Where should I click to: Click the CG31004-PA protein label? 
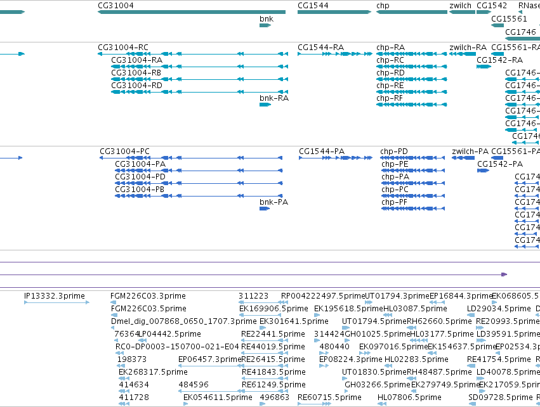(x=140, y=164)
